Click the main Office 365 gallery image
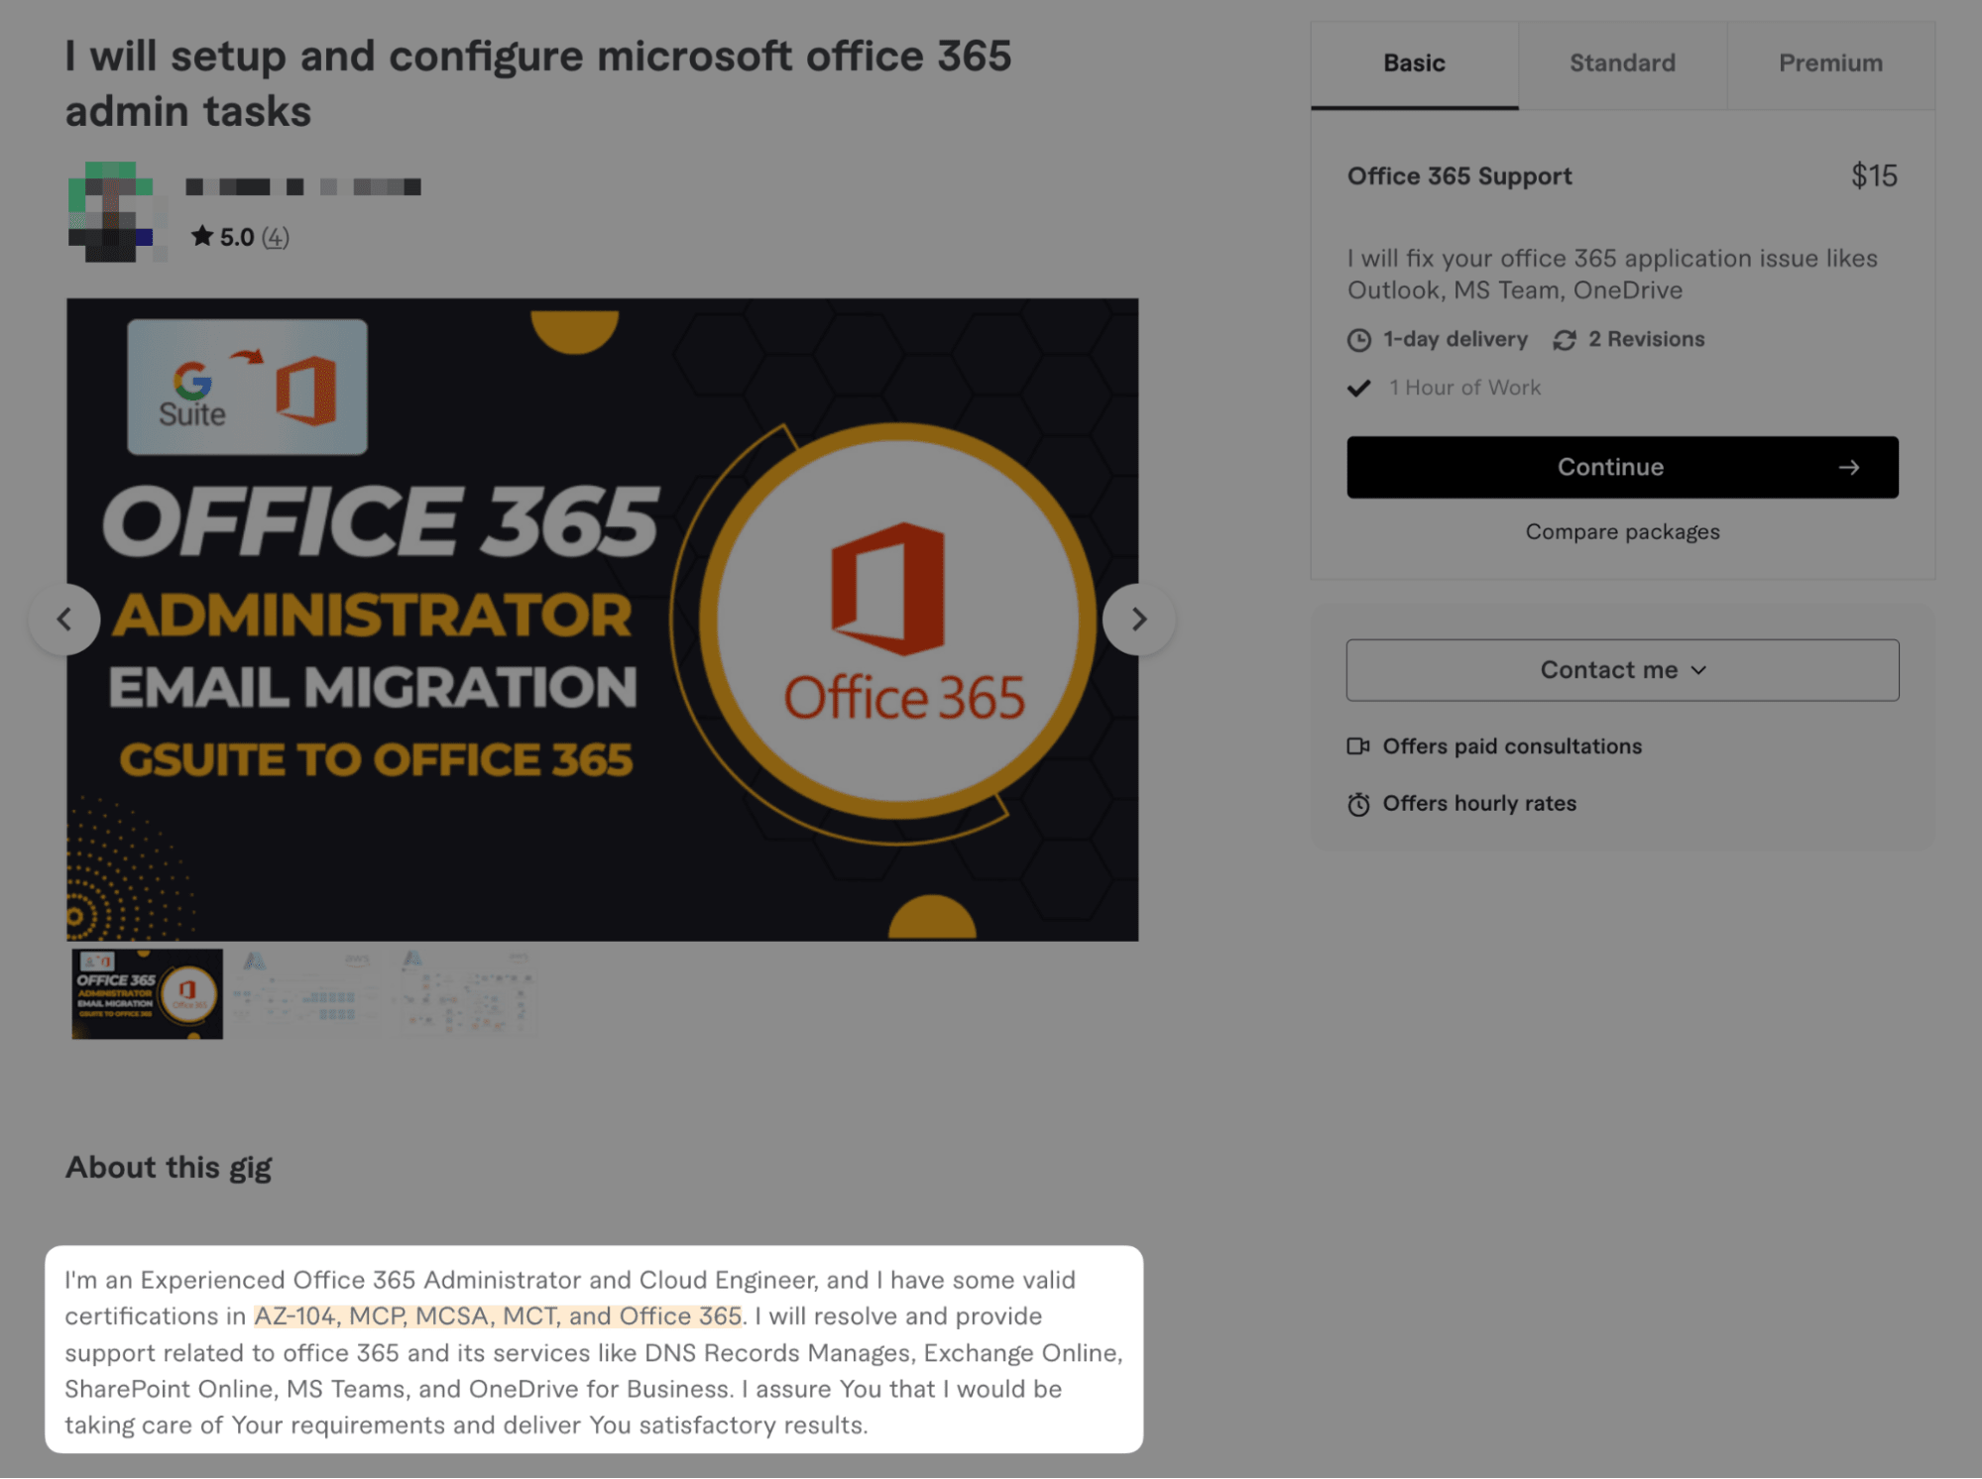 (603, 620)
